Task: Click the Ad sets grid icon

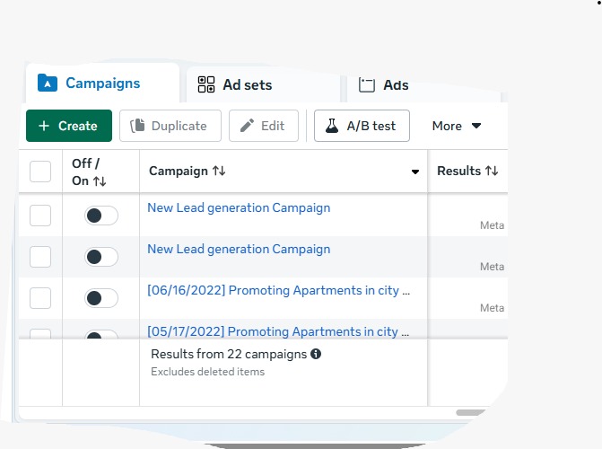Action: tap(206, 85)
